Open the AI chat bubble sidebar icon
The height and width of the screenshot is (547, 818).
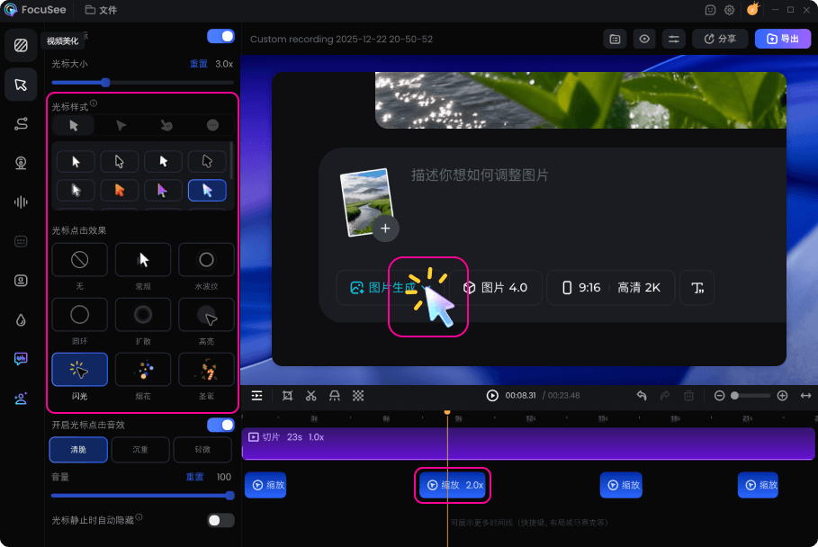21,359
